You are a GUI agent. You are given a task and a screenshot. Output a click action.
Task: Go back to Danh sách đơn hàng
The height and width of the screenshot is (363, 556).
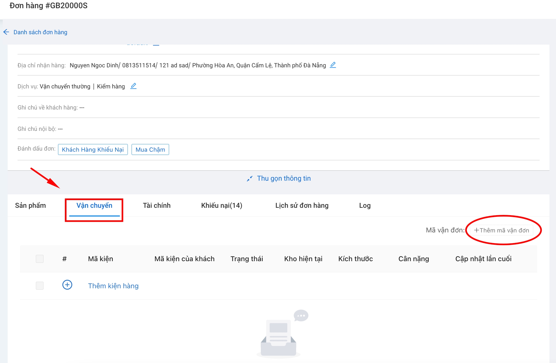coord(40,32)
